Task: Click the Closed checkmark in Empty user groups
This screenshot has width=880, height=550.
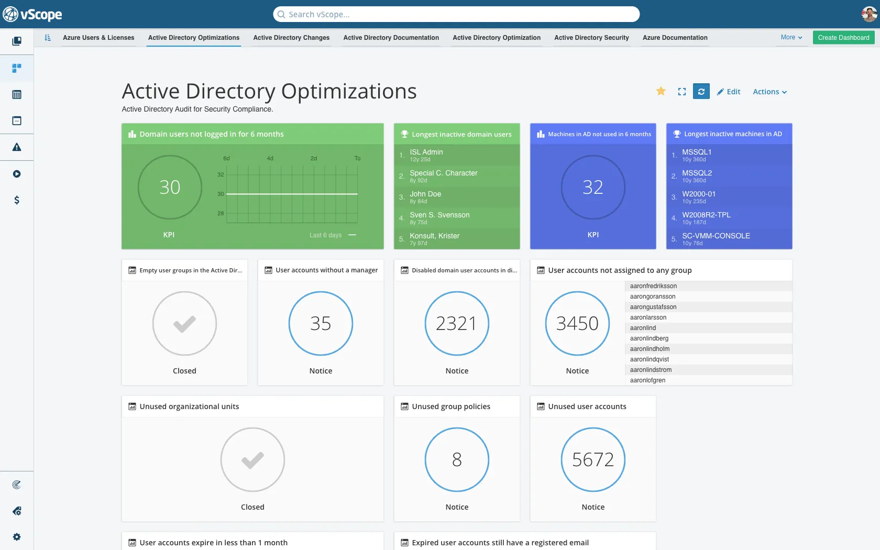Action: (184, 323)
